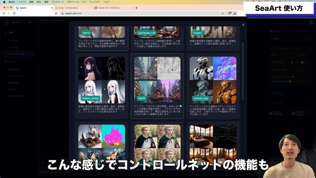Image resolution: width=316 pixels, height=178 pixels.
Task: Open the Brave Rewards triangle icon
Action: point(235,13)
